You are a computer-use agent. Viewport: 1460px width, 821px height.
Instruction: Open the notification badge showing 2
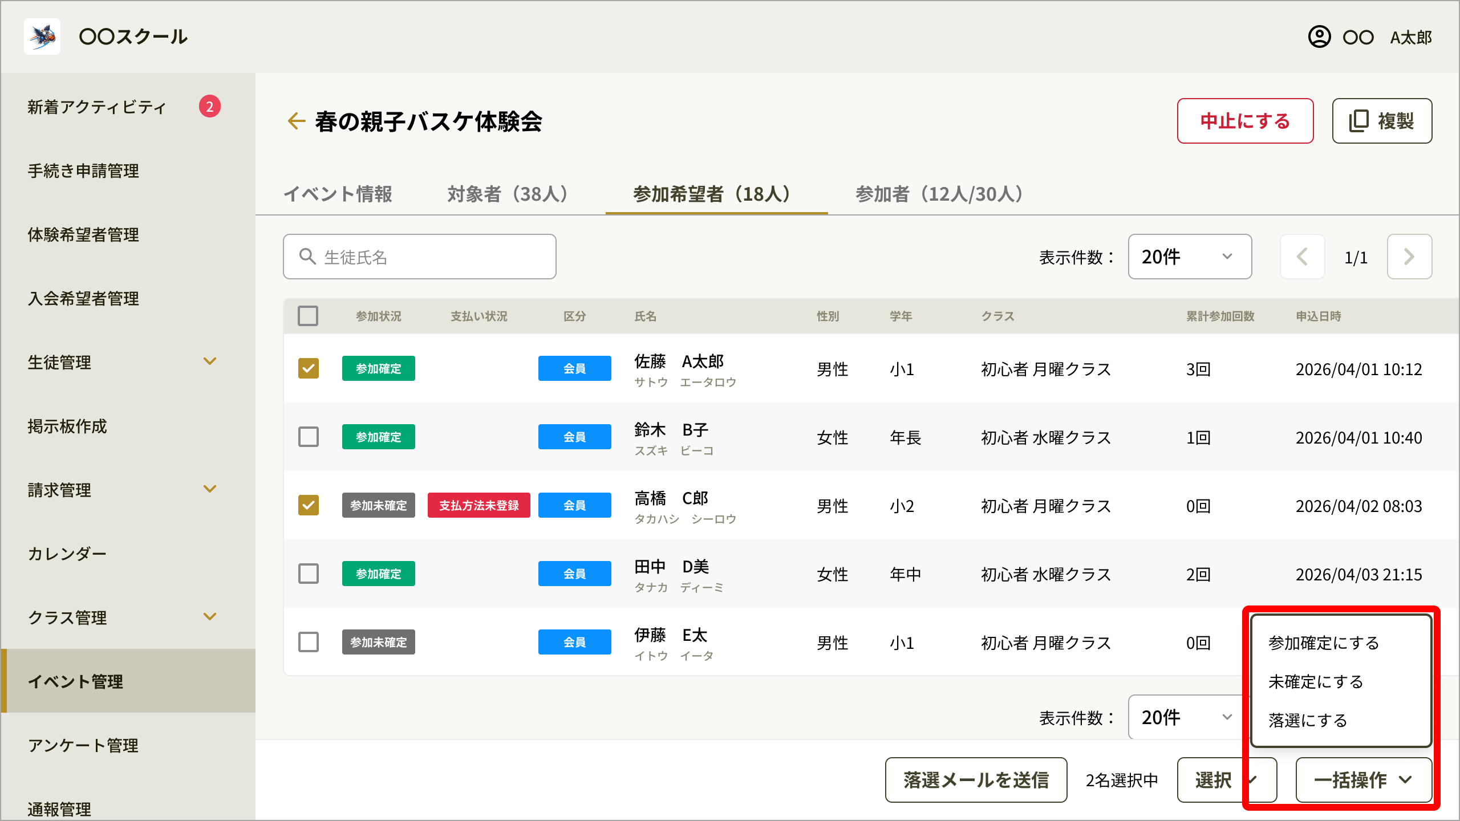(x=210, y=107)
